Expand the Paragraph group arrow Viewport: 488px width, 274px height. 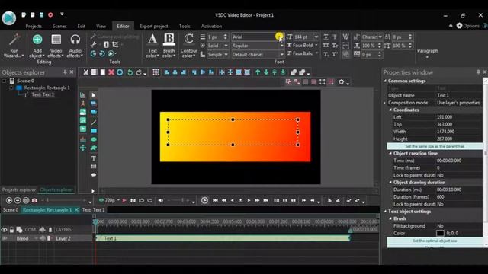click(x=427, y=57)
